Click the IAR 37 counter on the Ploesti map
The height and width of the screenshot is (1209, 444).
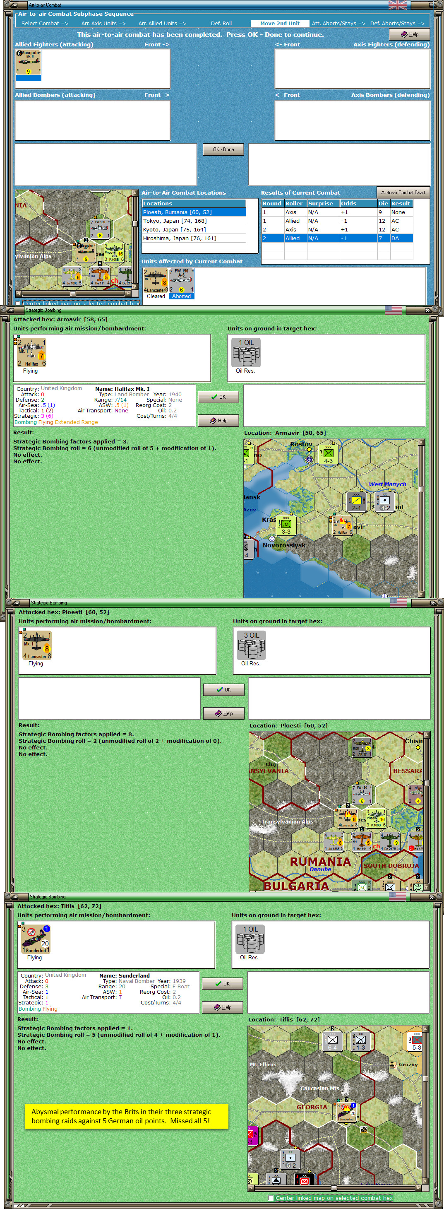tap(362, 748)
